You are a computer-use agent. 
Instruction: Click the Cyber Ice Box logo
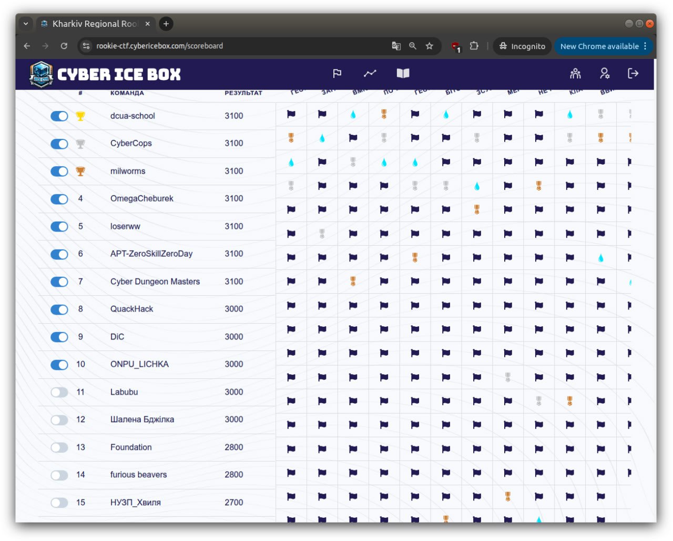[x=105, y=74]
